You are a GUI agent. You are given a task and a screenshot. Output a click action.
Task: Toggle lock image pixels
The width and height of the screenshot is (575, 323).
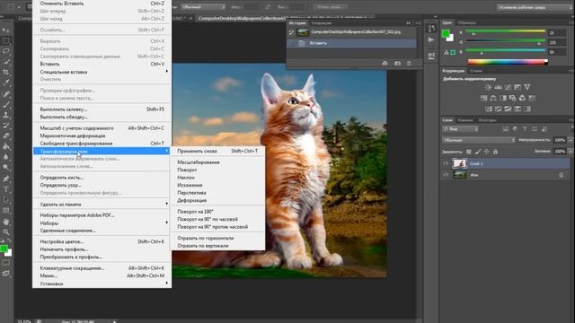pos(478,152)
